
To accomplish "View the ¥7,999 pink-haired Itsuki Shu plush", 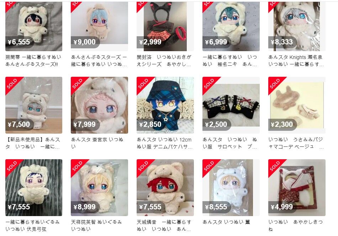I will 99,105.
